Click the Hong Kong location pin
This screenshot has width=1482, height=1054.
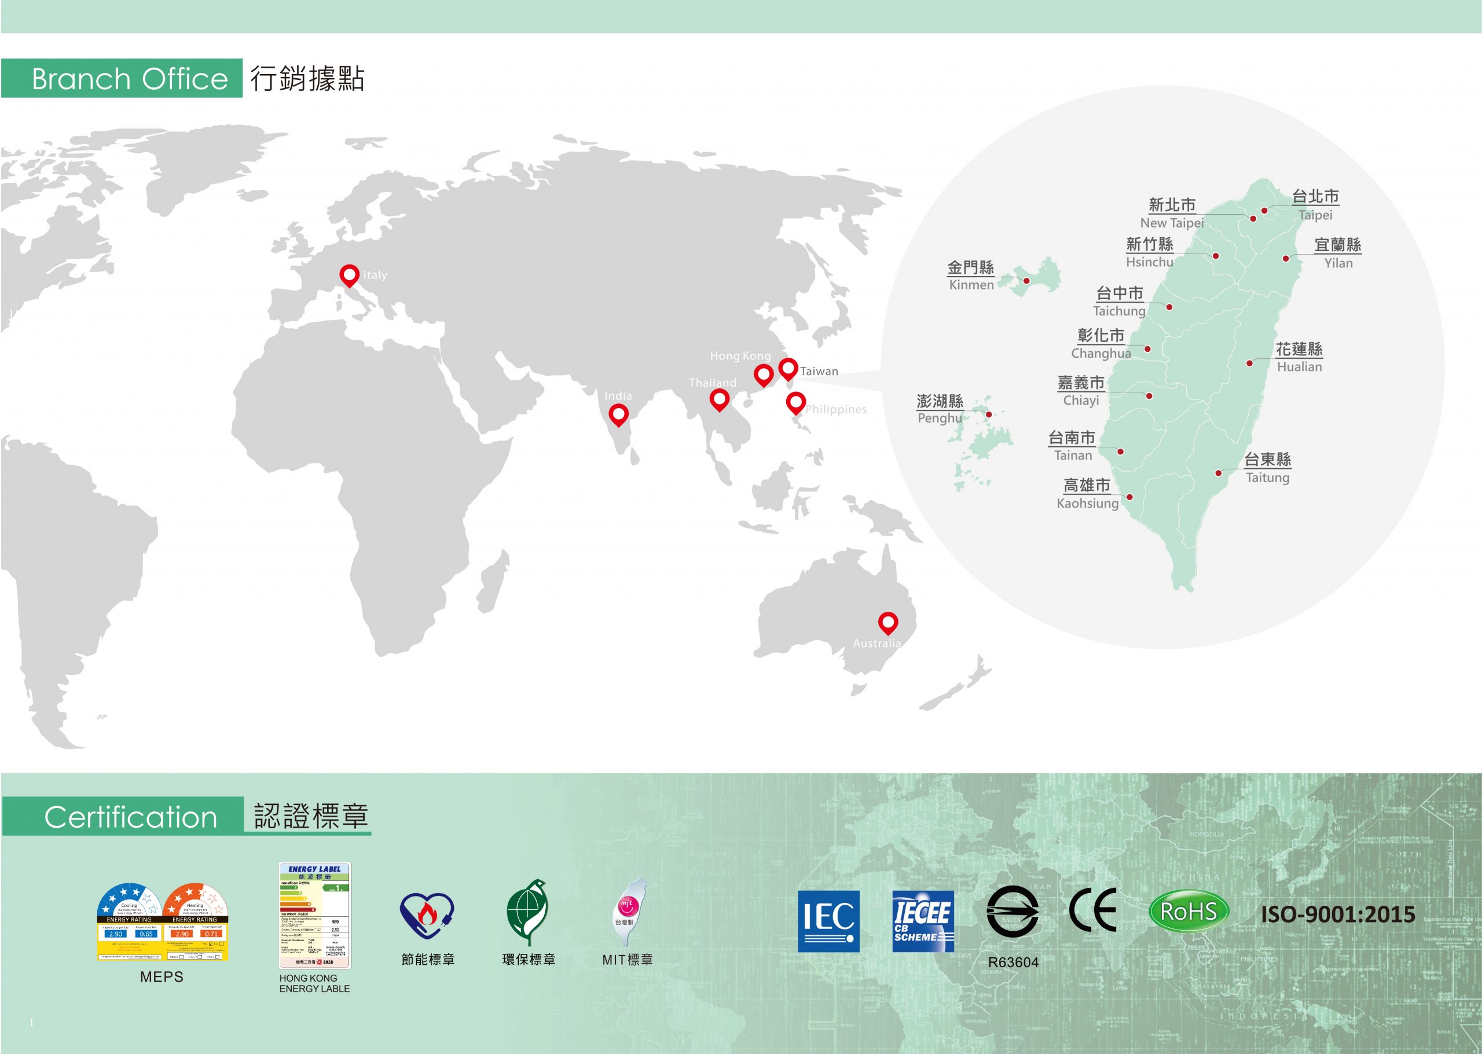(764, 374)
